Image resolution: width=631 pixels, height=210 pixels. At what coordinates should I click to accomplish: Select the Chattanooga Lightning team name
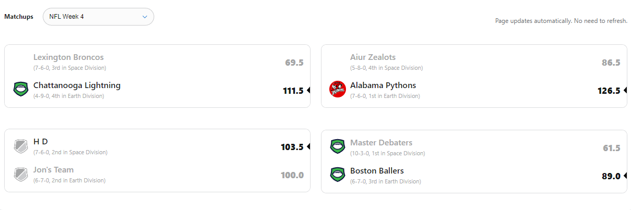click(77, 85)
